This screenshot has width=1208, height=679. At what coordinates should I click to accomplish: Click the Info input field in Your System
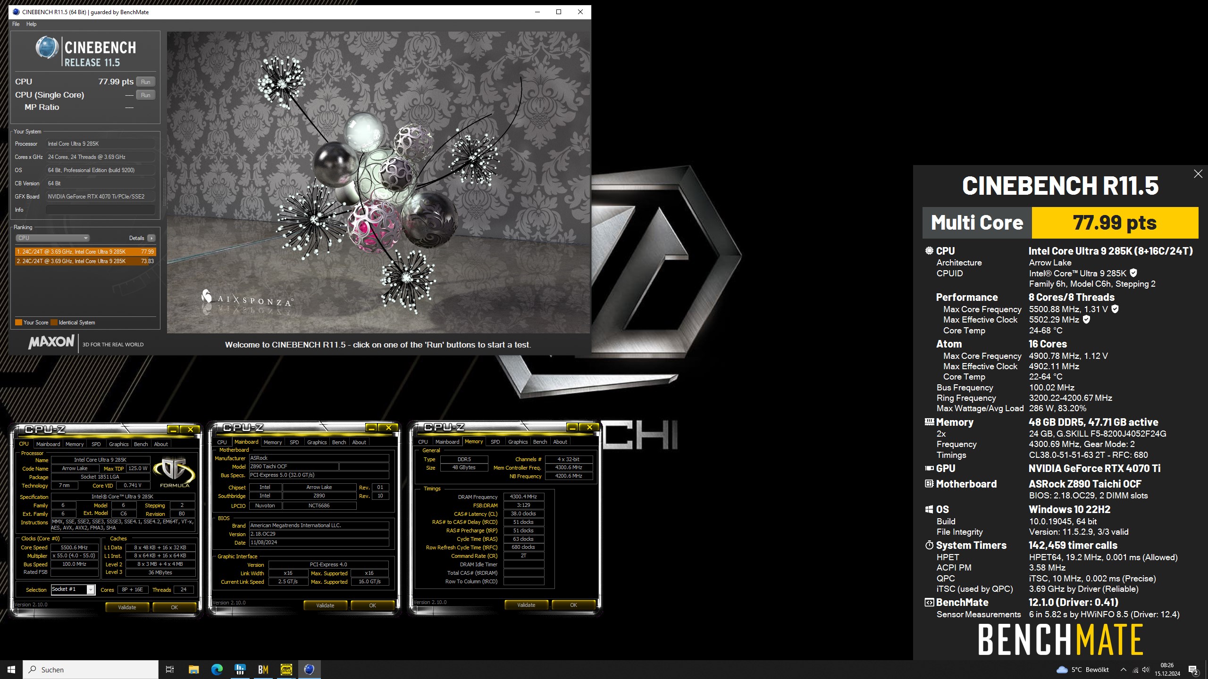pos(101,210)
